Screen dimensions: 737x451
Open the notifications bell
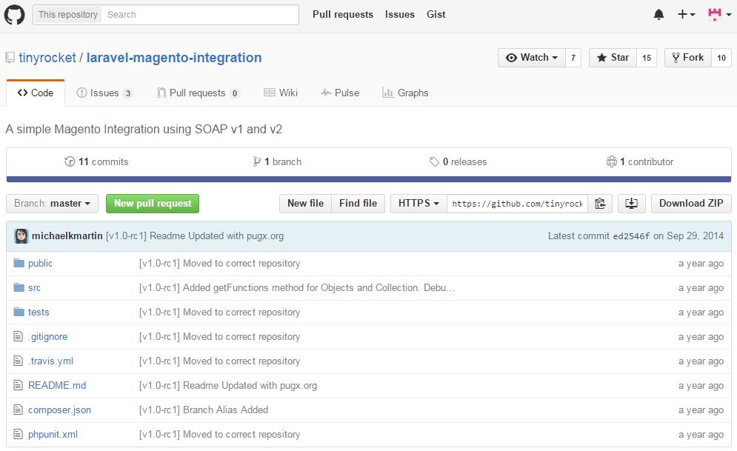coord(659,15)
